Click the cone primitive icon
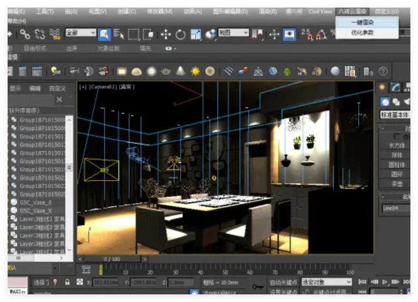The width and height of the screenshot is (418, 302). [x=181, y=71]
